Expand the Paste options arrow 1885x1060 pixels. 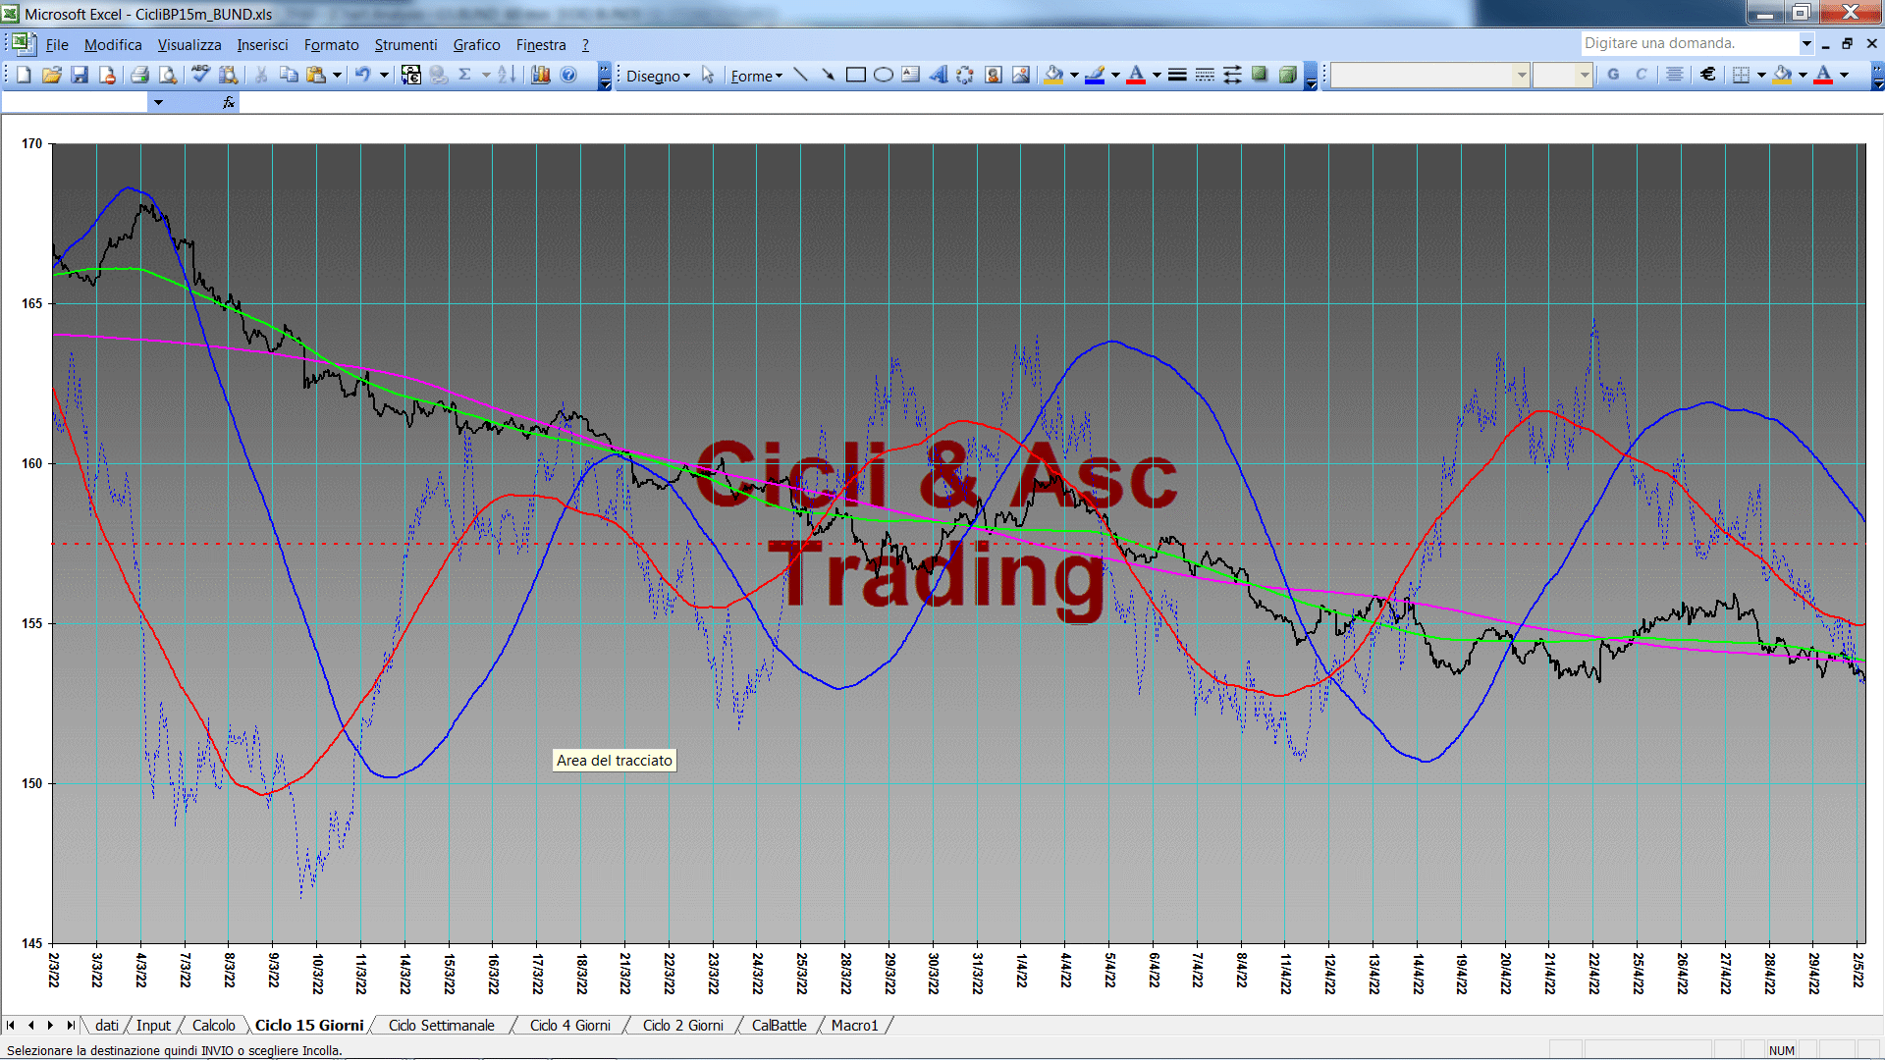(x=337, y=75)
